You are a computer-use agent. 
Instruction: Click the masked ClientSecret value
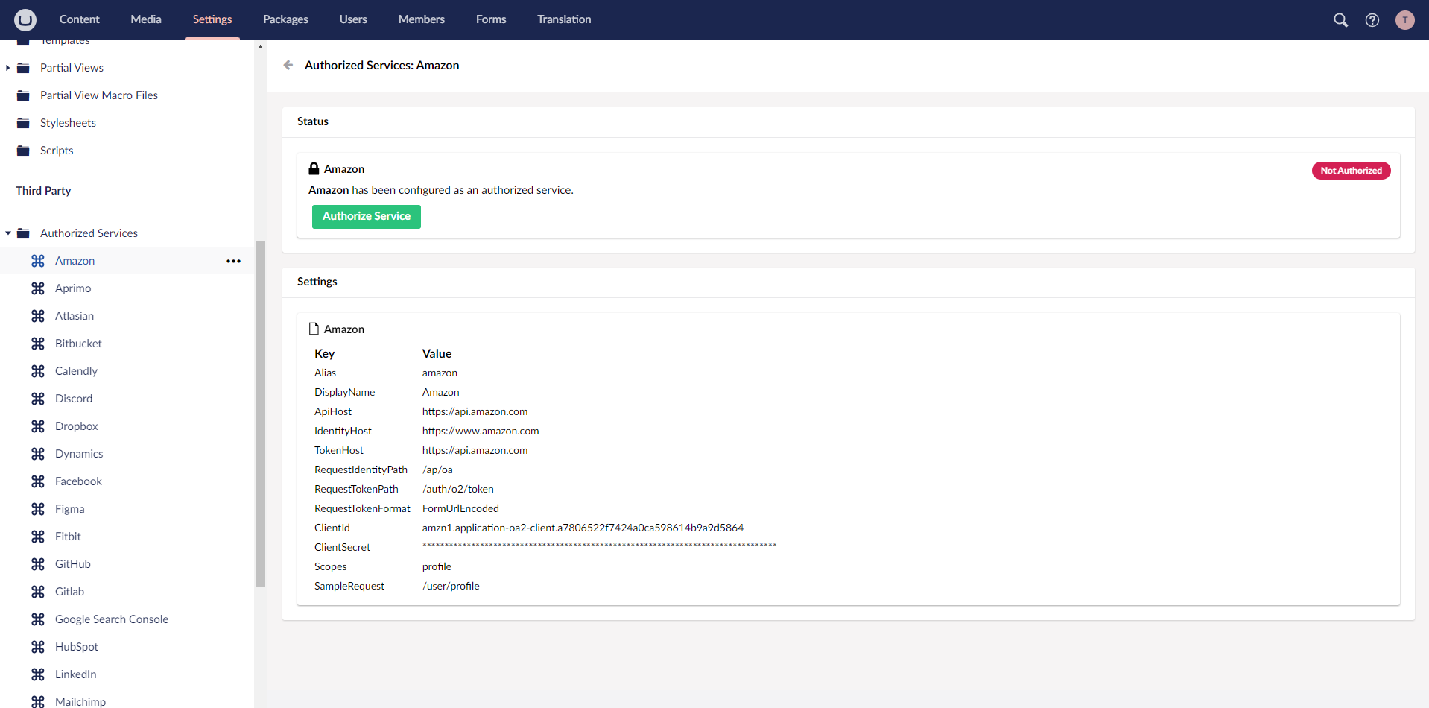click(x=599, y=546)
